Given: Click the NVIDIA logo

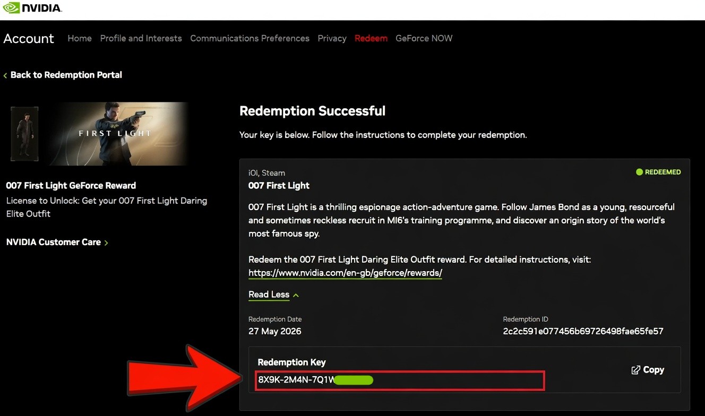Looking at the screenshot, I should (x=32, y=8).
